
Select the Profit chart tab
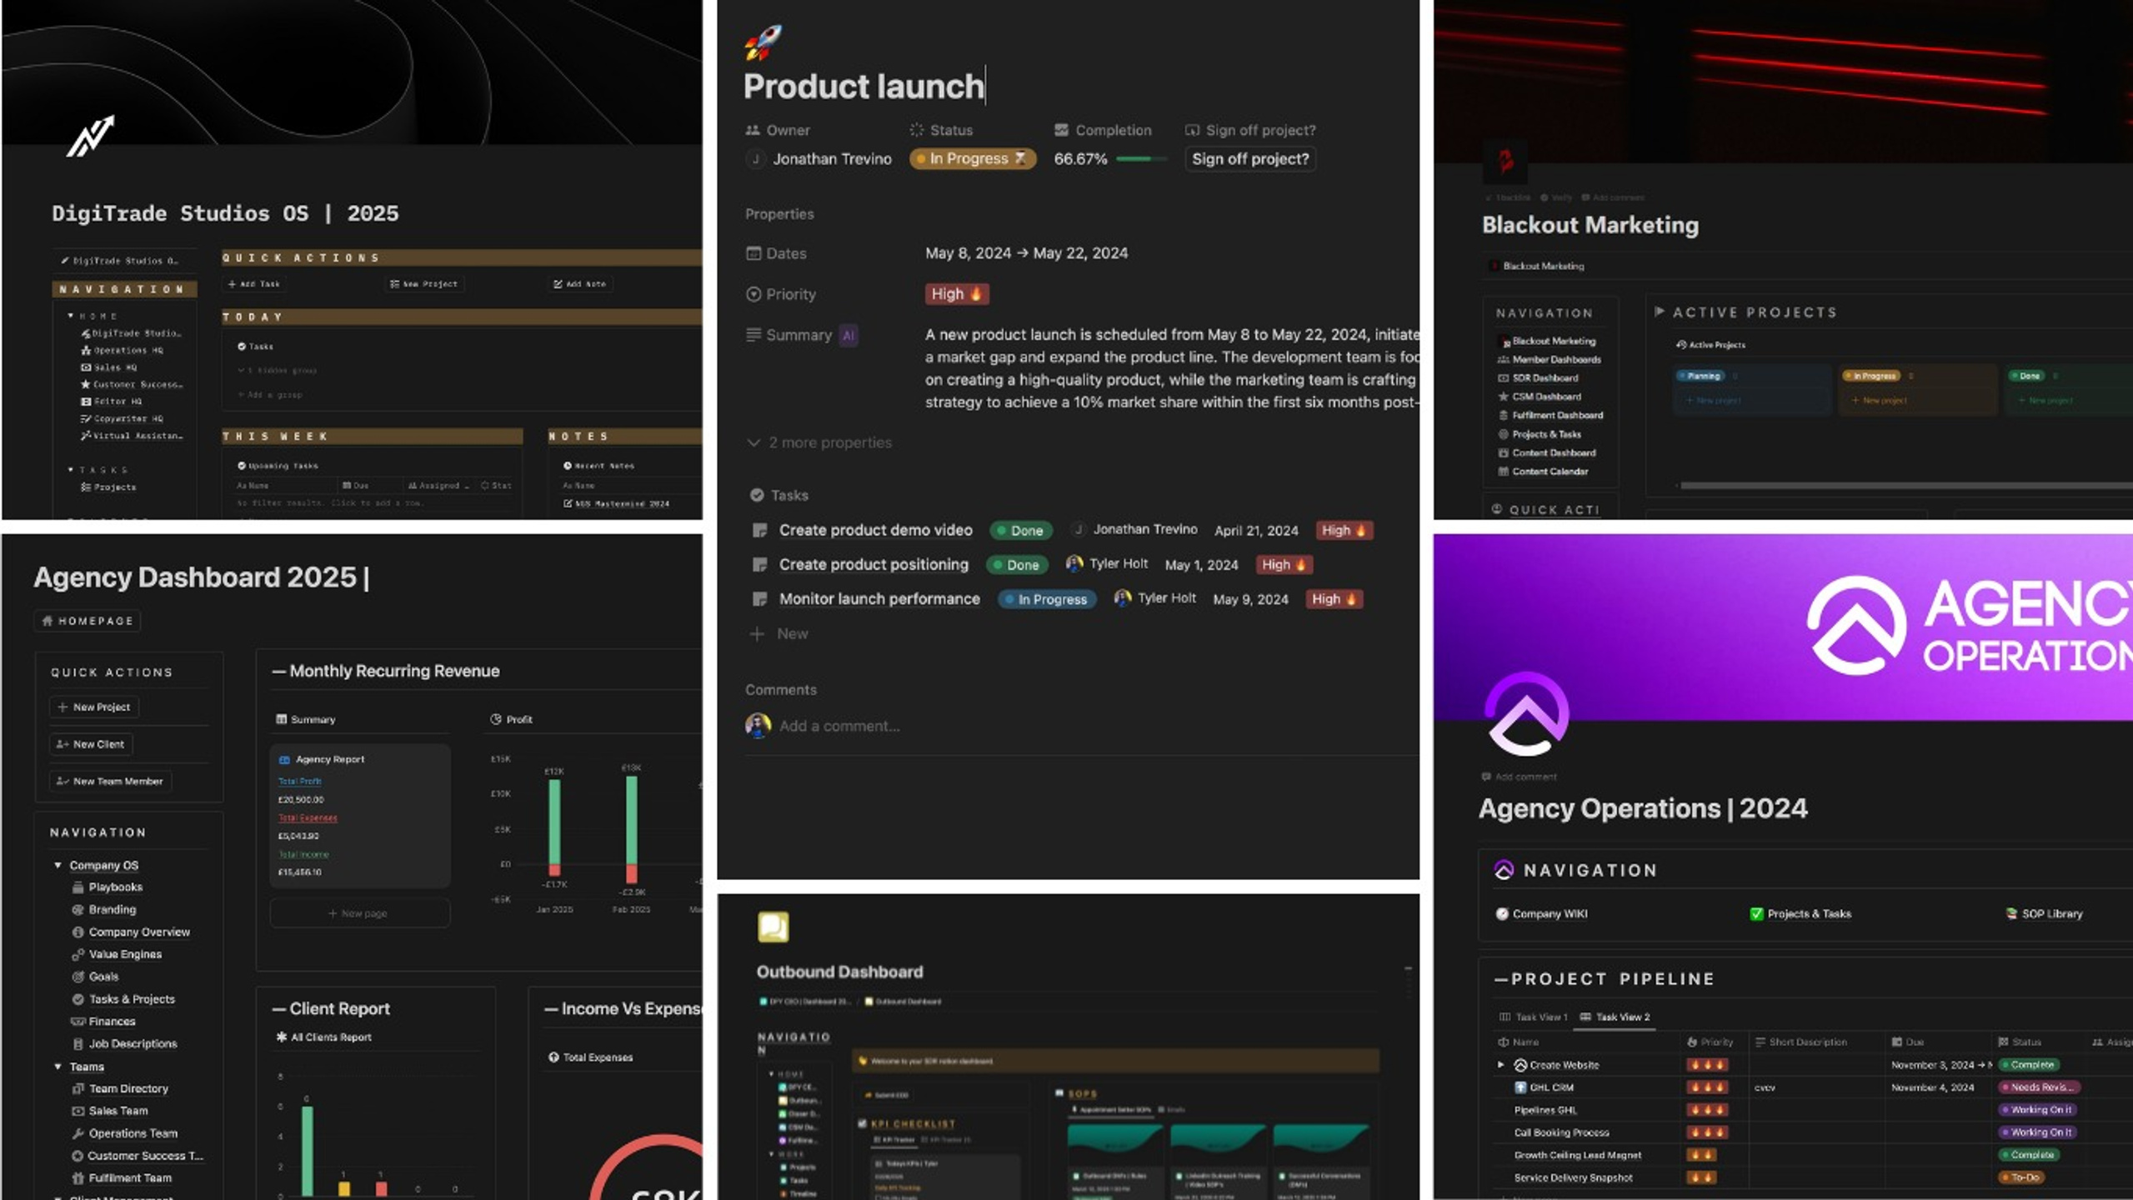pyautogui.click(x=511, y=719)
